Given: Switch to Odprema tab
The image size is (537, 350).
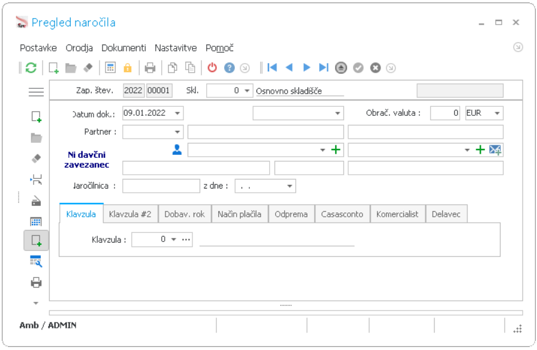Looking at the screenshot, I should 291,214.
